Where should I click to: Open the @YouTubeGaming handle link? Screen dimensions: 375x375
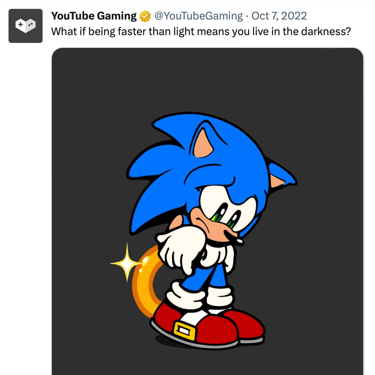pyautogui.click(x=199, y=16)
